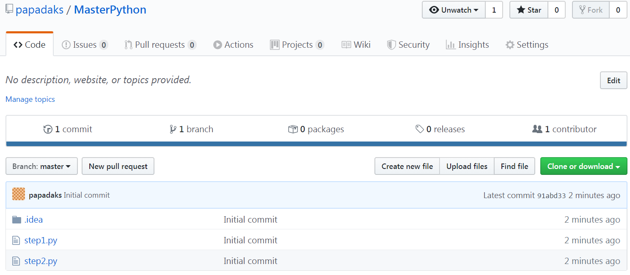Click the Issues exclamation circle icon

(x=66, y=45)
